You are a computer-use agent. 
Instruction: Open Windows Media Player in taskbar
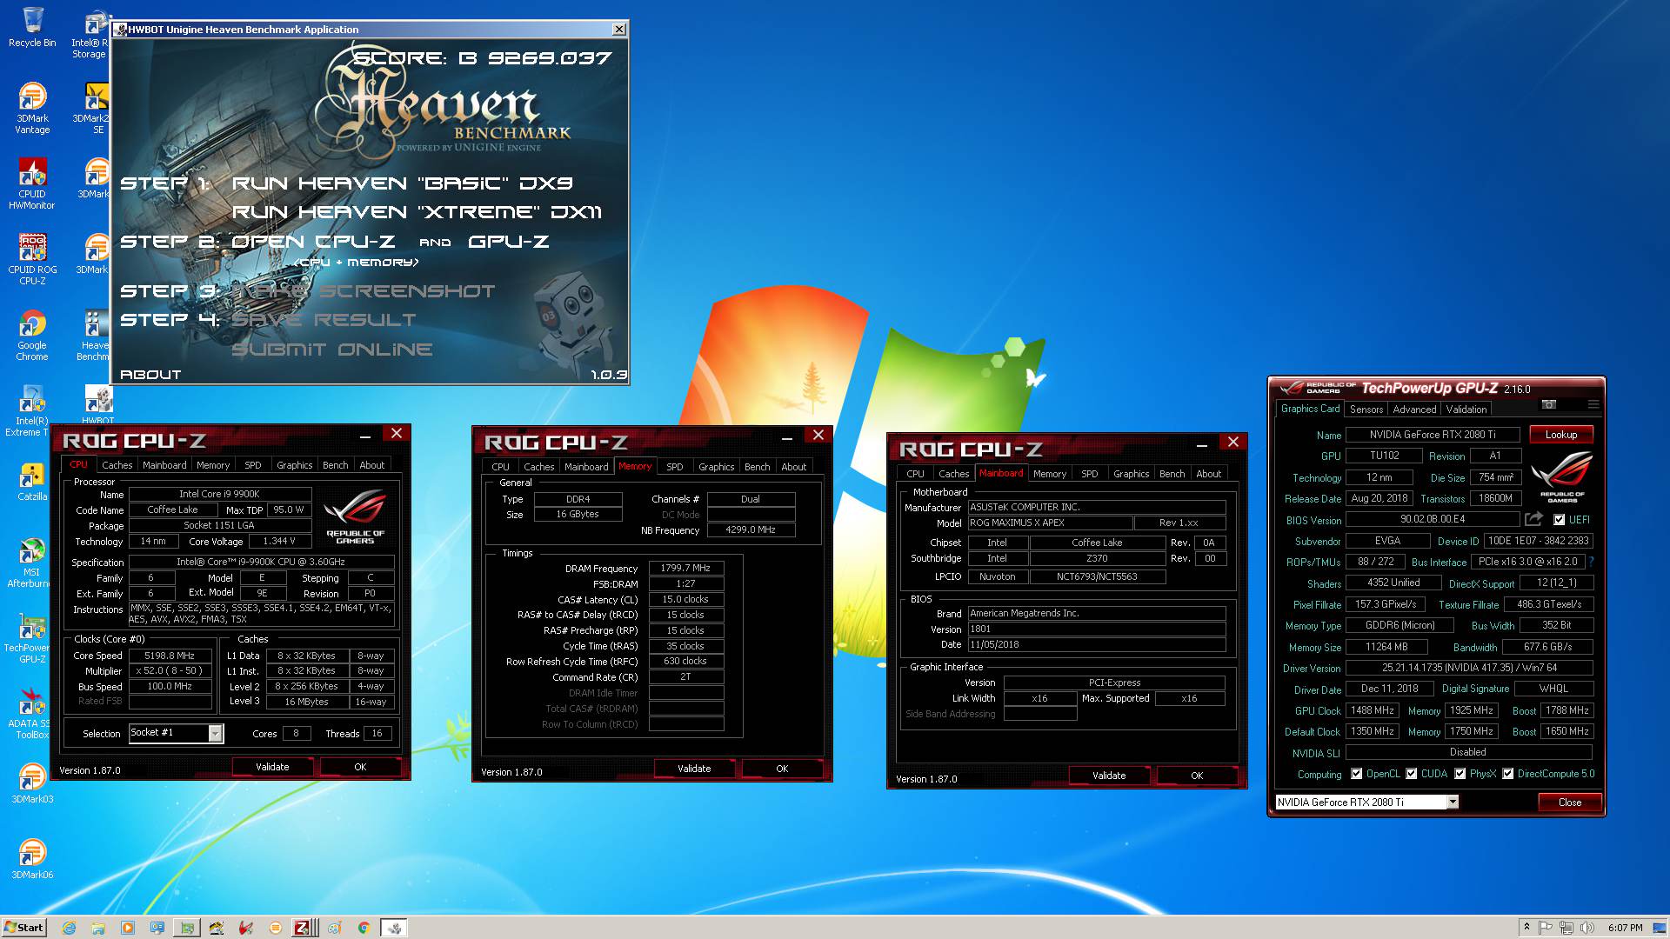(128, 928)
